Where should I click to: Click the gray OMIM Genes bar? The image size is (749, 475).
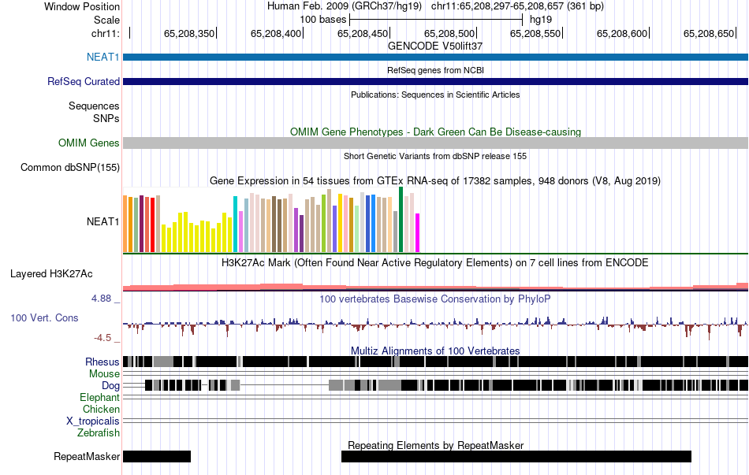(436, 143)
